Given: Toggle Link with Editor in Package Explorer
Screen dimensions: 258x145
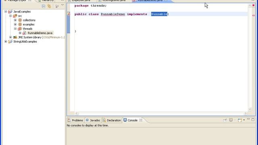Looking at the screenshot, I should pyautogui.click(x=49, y=6).
